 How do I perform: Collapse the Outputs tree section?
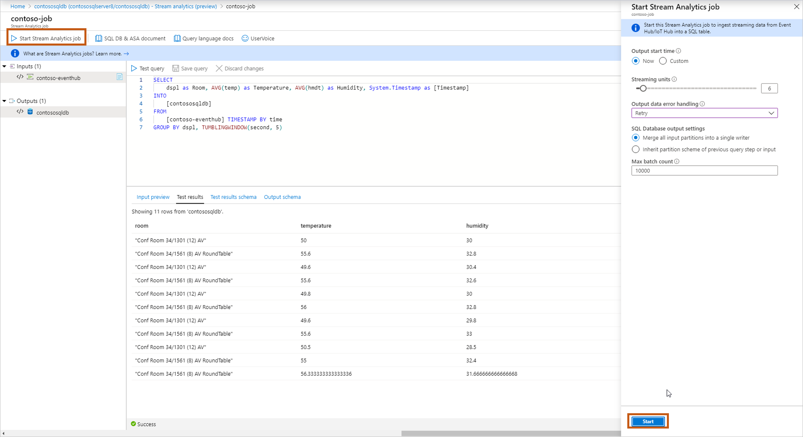pyautogui.click(x=4, y=101)
